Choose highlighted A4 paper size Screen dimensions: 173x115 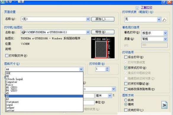(44, 96)
